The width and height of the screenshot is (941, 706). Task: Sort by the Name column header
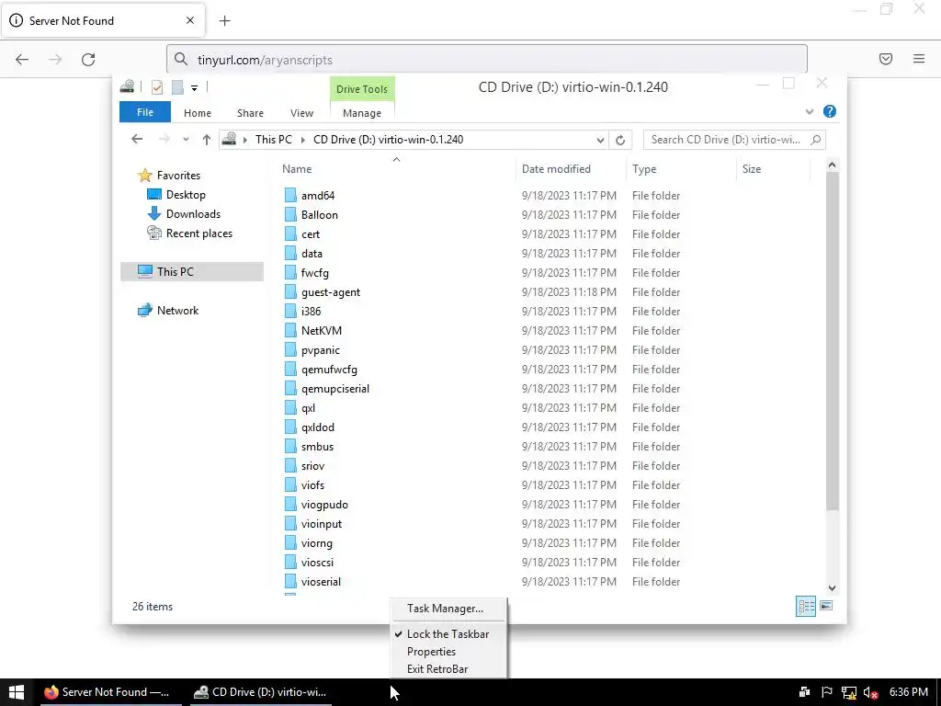(x=297, y=169)
